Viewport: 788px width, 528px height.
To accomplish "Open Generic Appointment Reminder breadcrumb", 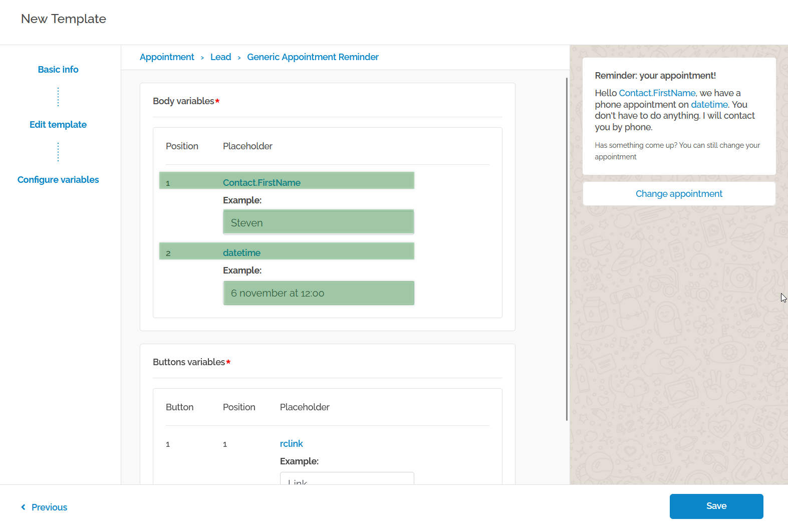I will point(313,57).
